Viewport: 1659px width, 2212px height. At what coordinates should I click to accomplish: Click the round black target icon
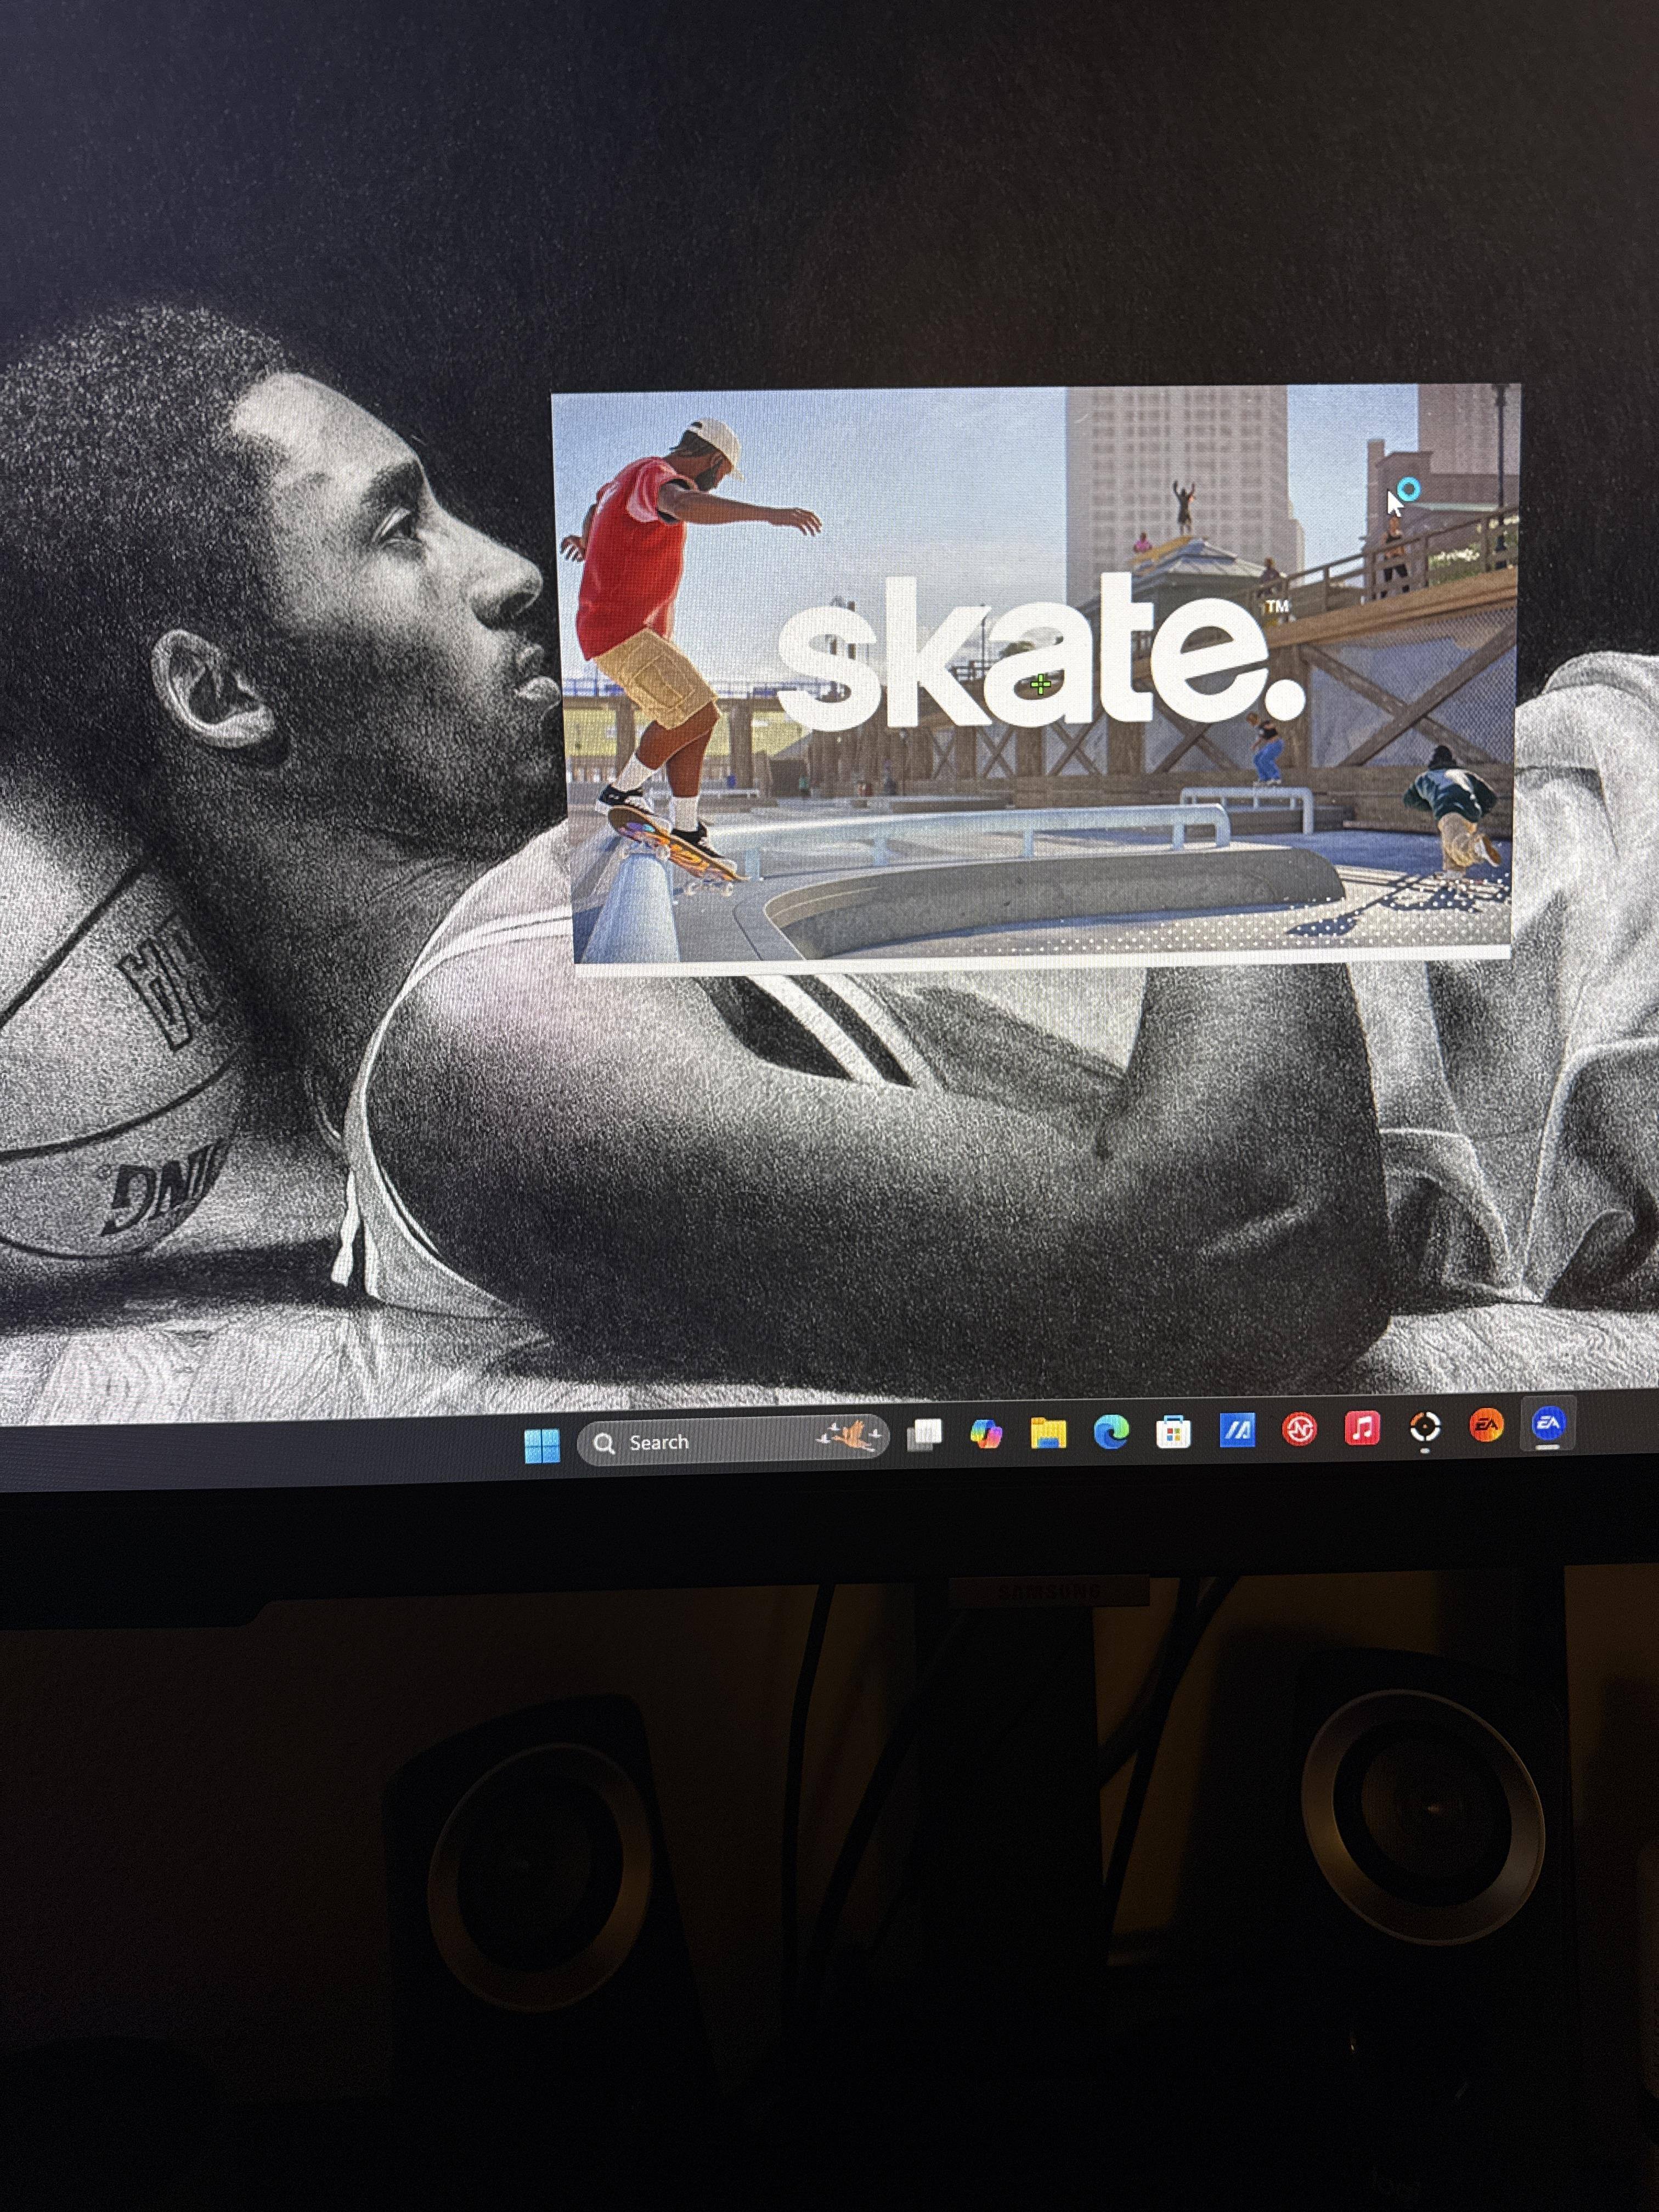[1424, 1427]
